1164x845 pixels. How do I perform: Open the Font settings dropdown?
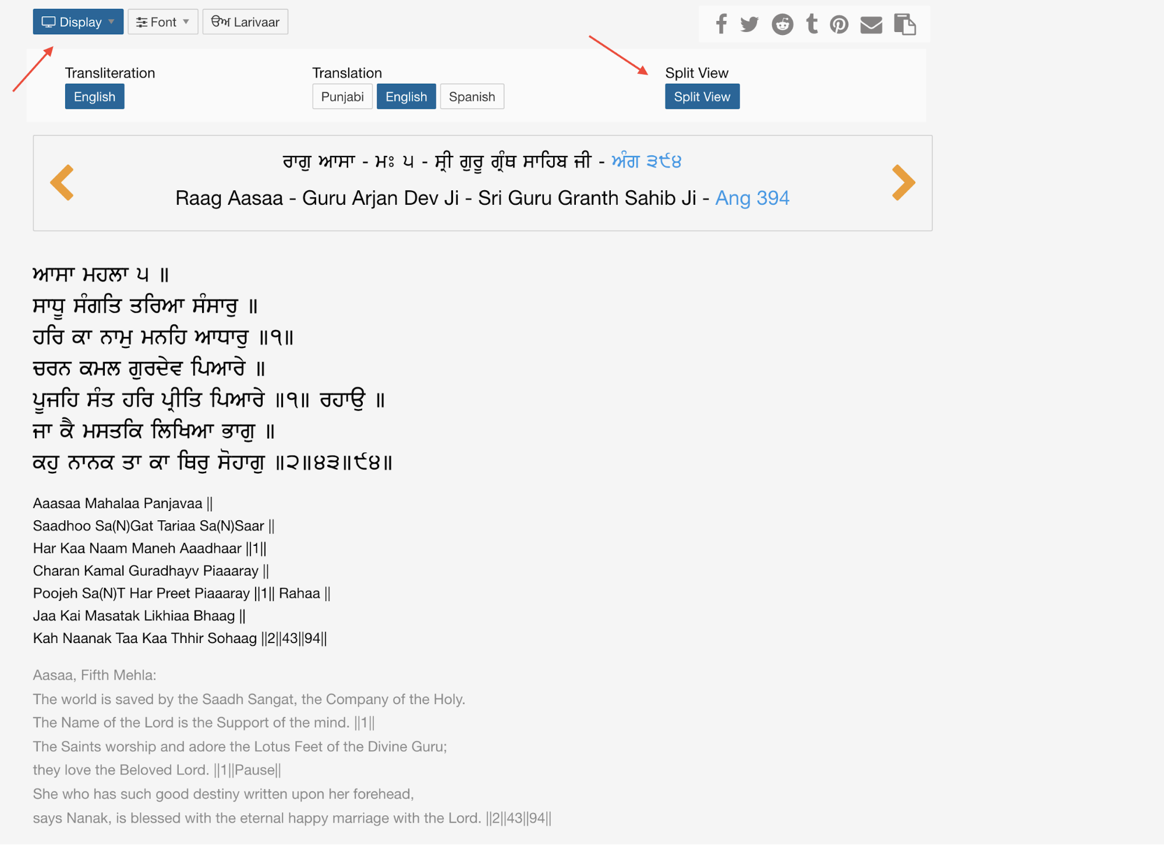click(x=162, y=22)
